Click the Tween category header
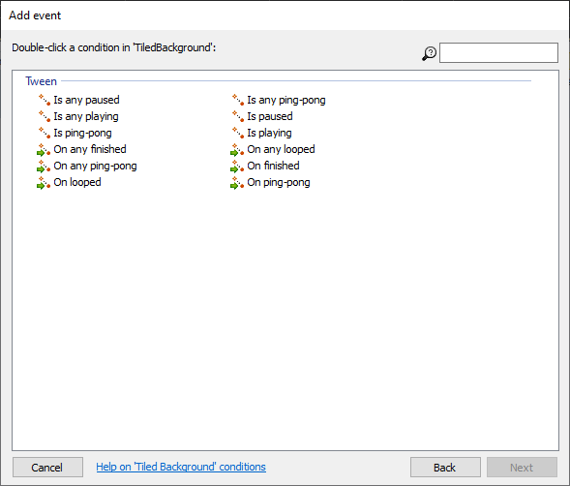Image resolution: width=570 pixels, height=486 pixels. click(x=41, y=81)
